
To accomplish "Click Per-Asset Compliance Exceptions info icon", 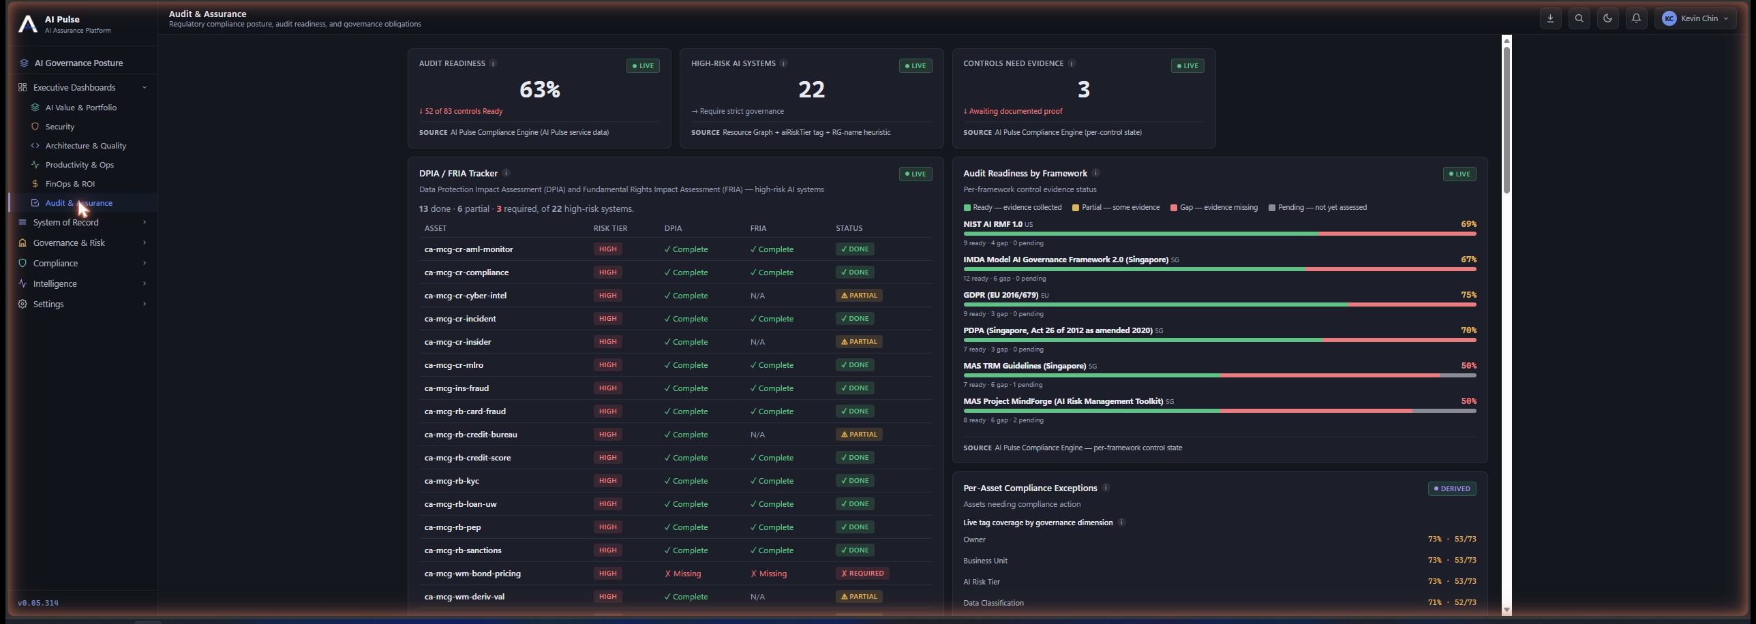I will (1106, 488).
